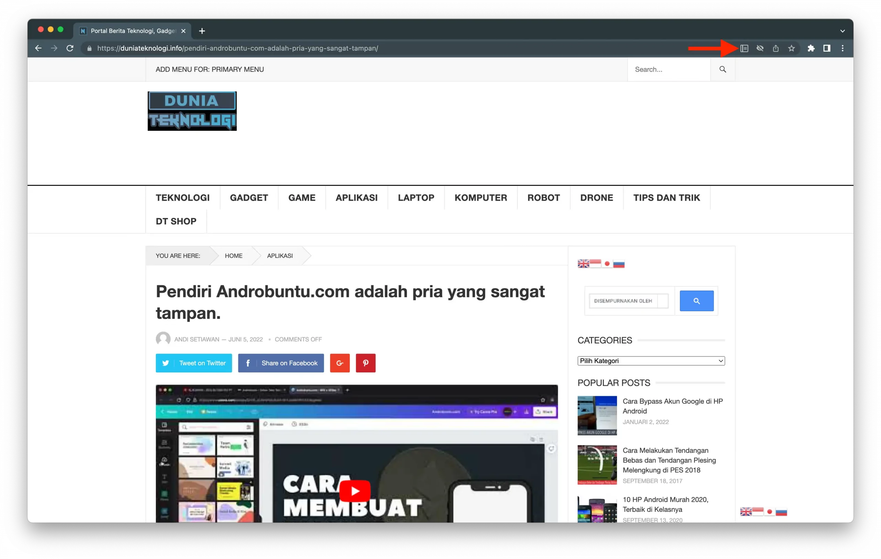Open the Chrome Side Panel icon

(827, 48)
